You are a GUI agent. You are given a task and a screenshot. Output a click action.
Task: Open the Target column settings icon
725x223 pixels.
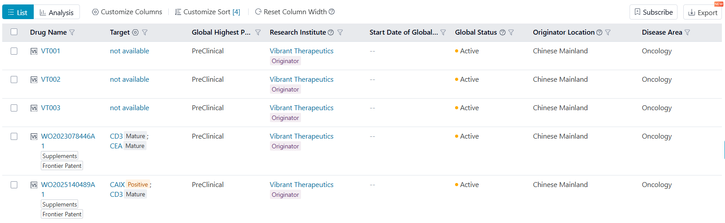(x=135, y=32)
